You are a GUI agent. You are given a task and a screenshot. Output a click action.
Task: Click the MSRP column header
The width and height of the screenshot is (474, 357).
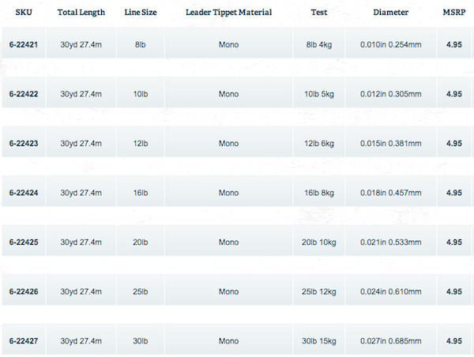coord(454,13)
